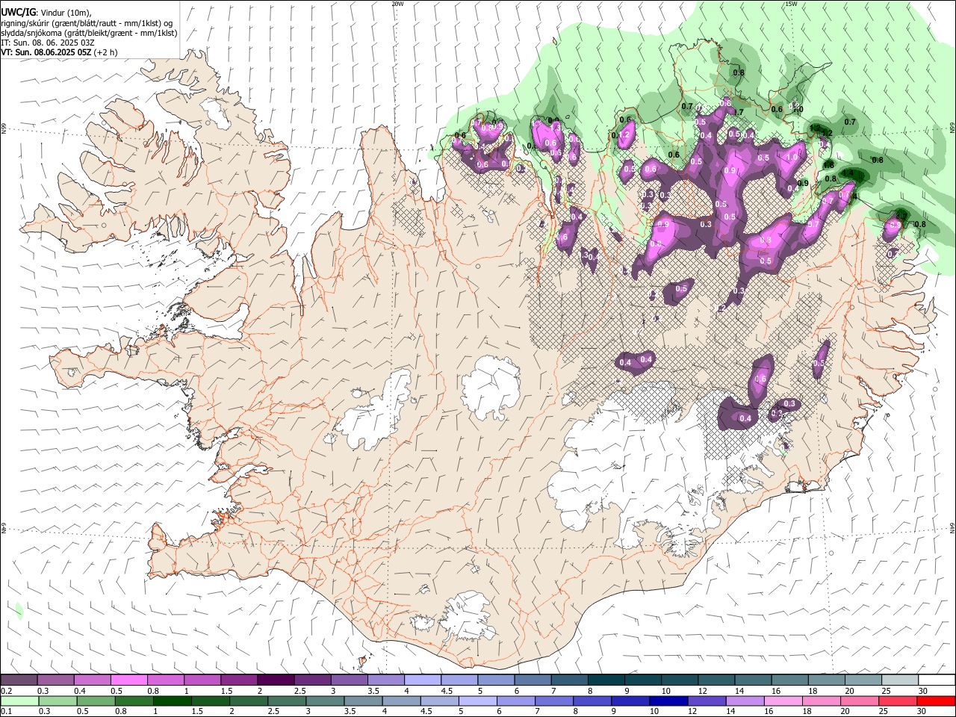Pick the darkest purple snow swatch from 2 to 2.5

pos(276,680)
